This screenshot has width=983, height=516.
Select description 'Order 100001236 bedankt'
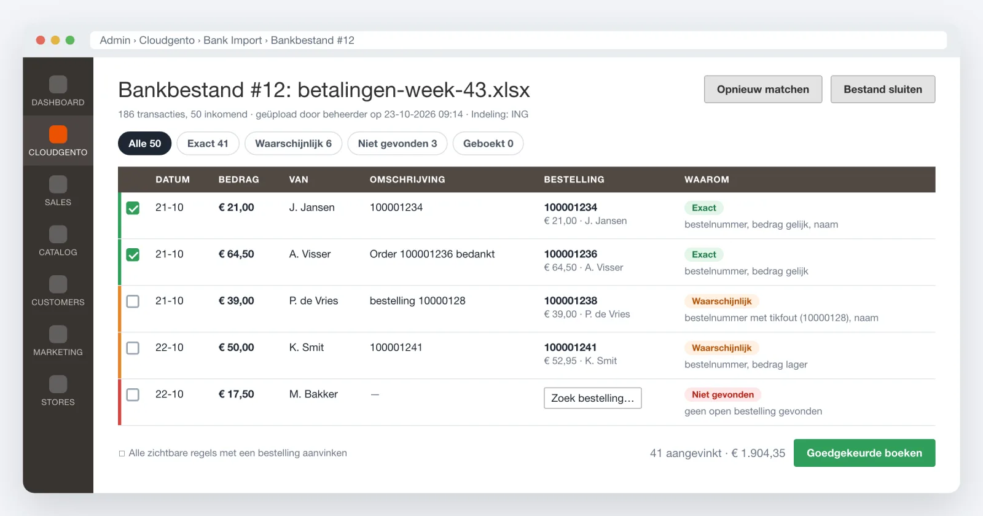[432, 254]
